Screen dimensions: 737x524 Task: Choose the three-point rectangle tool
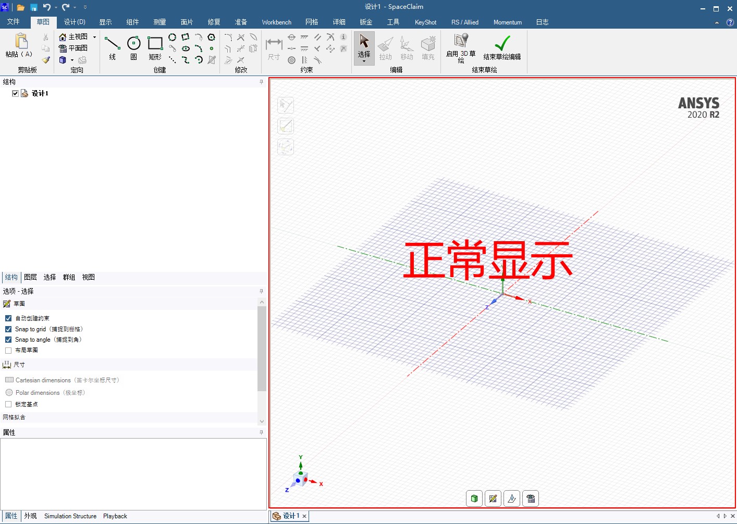[186, 37]
